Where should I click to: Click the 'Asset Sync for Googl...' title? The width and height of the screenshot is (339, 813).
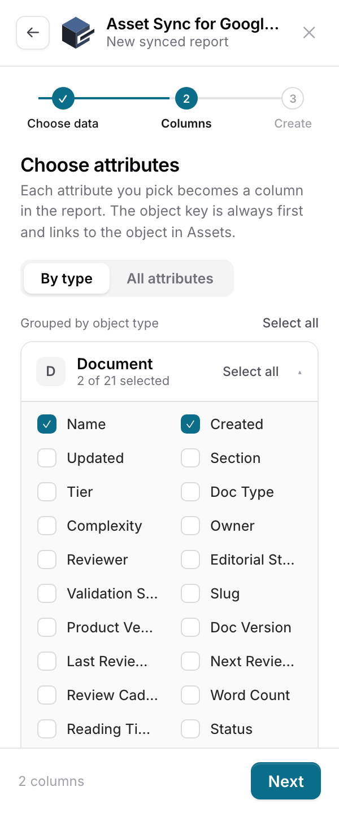(x=193, y=24)
